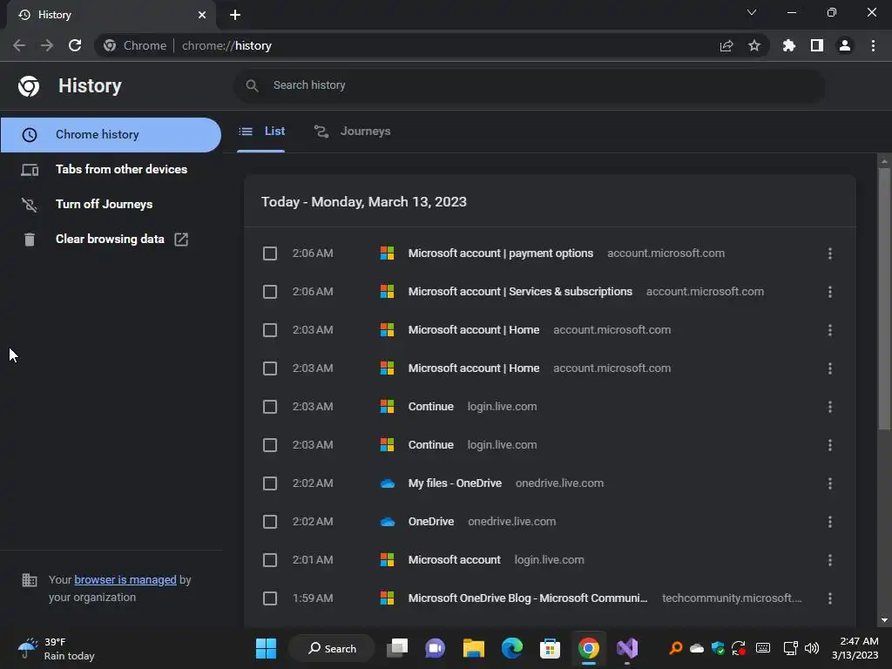Click the Windows Security tray icon
The height and width of the screenshot is (669, 892).
(x=718, y=648)
